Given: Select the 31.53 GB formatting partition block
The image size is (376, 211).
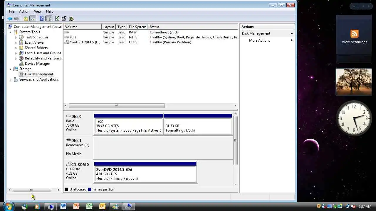Looking at the screenshot, I should (x=198, y=124).
